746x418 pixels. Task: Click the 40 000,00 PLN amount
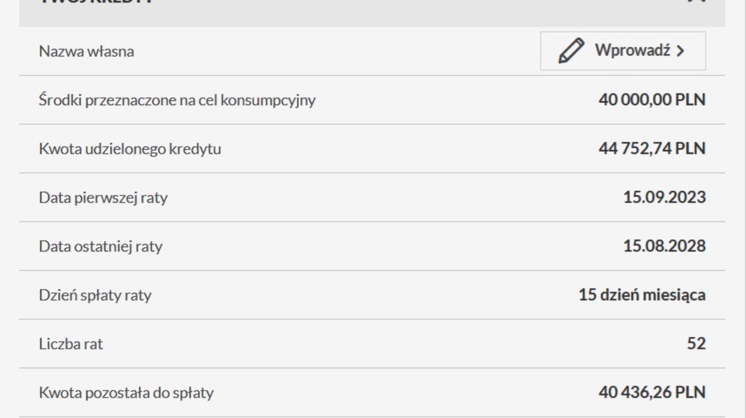[x=652, y=100]
